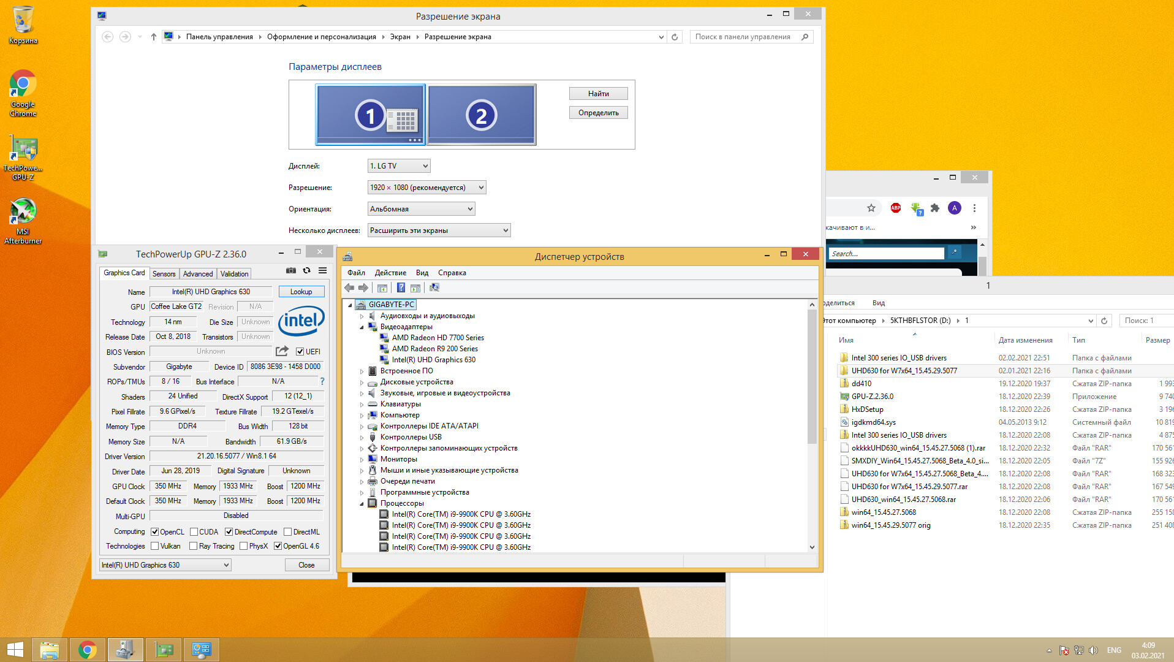Image resolution: width=1174 pixels, height=662 pixels.
Task: Click Экран breadcrumb link
Action: click(400, 37)
